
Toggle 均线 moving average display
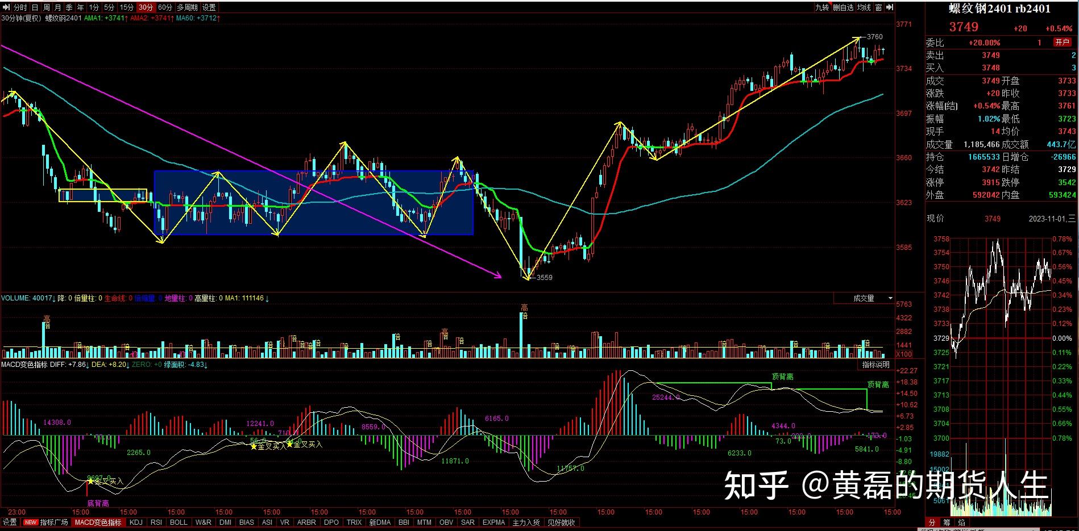point(864,7)
